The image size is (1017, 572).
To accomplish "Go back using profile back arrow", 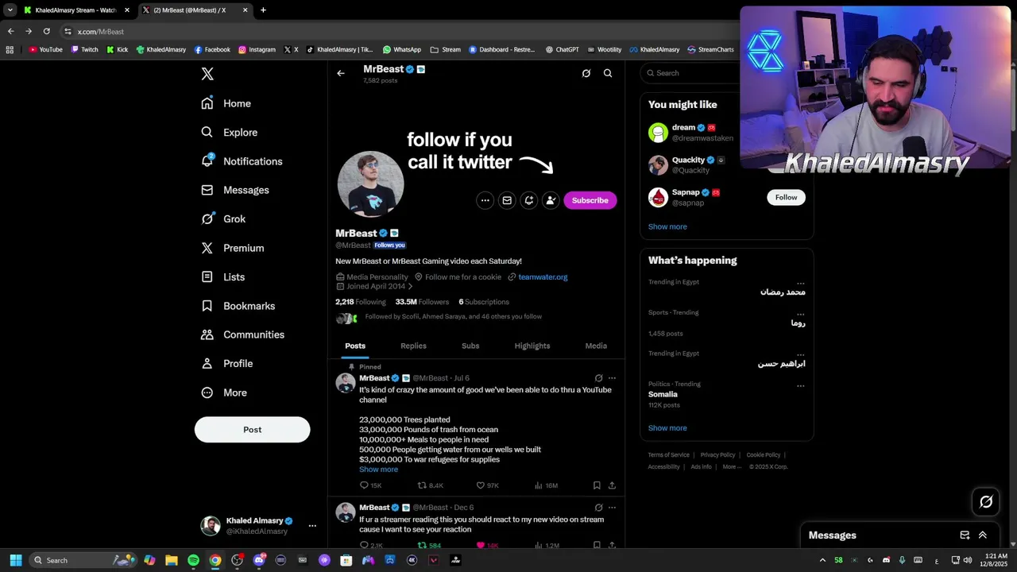I will tap(341, 73).
